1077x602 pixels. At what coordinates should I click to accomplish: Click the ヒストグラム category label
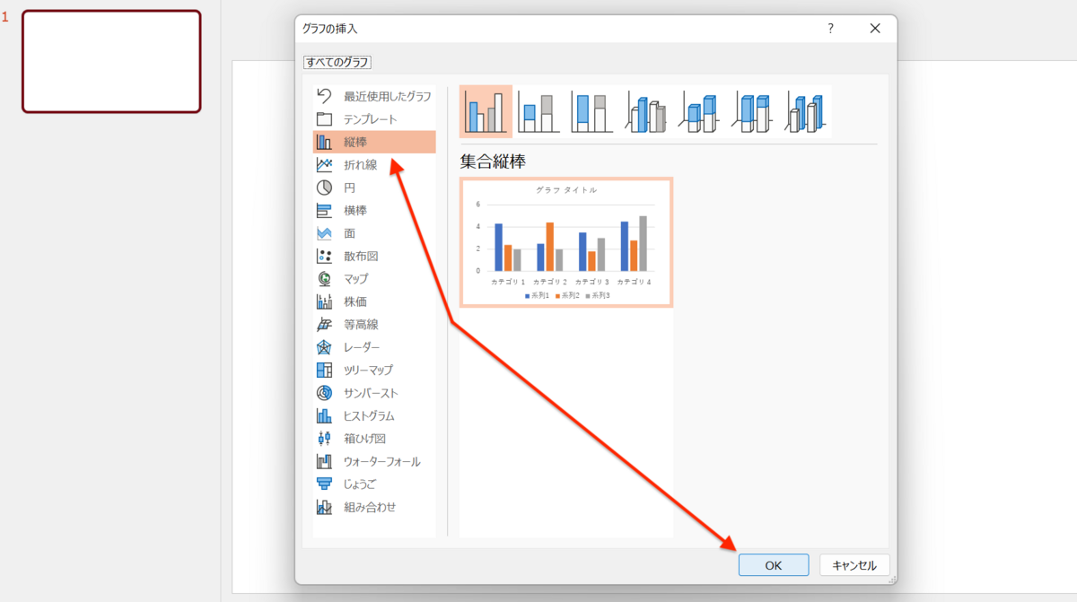pyautogui.click(x=369, y=415)
